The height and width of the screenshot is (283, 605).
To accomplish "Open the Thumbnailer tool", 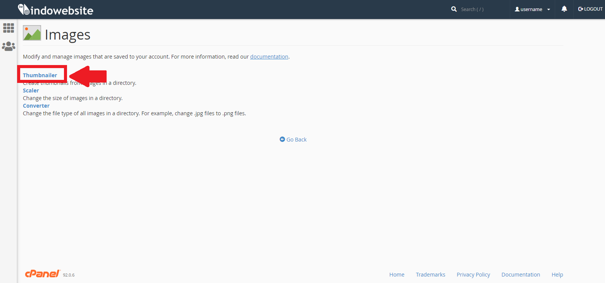I will pyautogui.click(x=40, y=75).
